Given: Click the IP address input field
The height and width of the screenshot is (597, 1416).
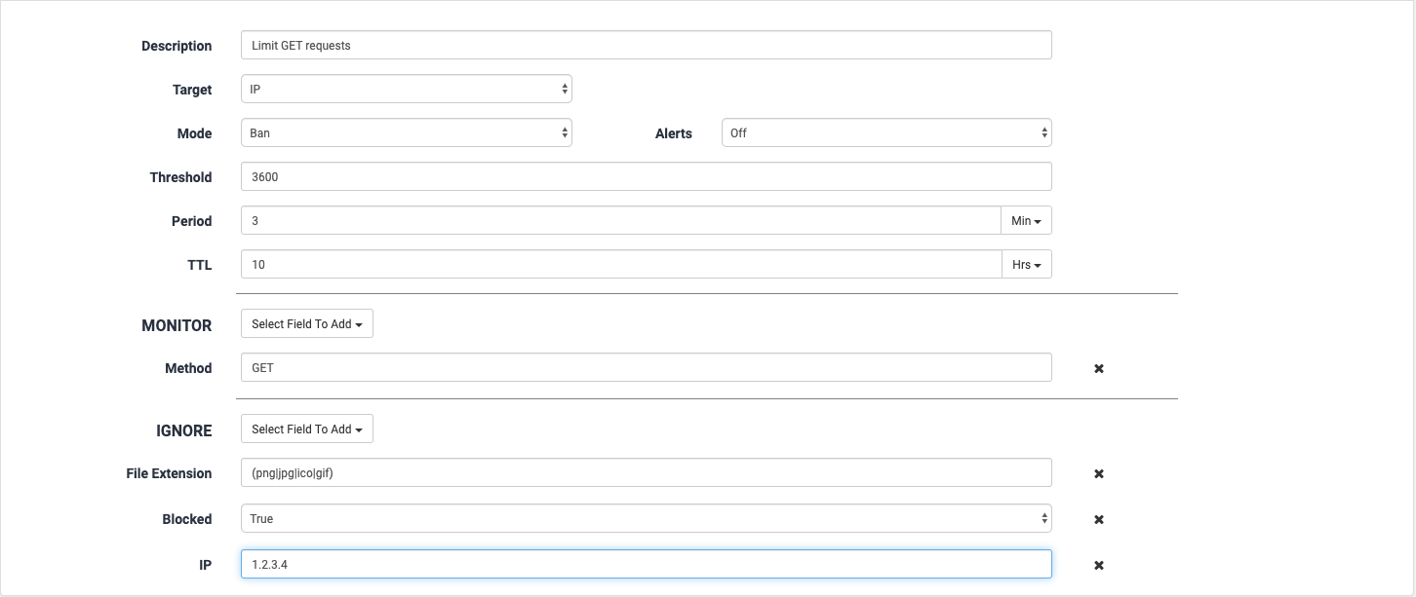Looking at the screenshot, I should tap(646, 565).
